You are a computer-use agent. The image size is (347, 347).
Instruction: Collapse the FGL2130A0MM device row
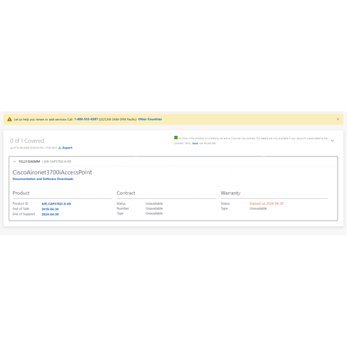(14, 162)
